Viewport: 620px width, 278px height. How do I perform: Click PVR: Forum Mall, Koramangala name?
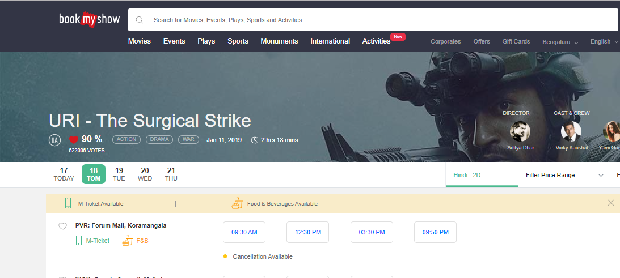(x=121, y=226)
